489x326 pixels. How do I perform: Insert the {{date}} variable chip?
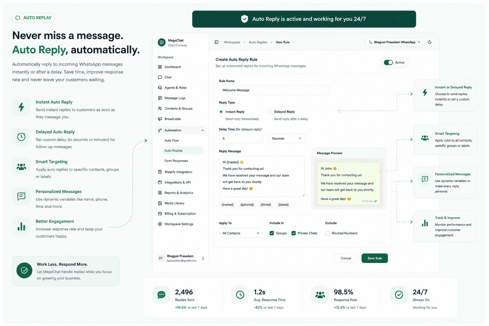click(283, 205)
